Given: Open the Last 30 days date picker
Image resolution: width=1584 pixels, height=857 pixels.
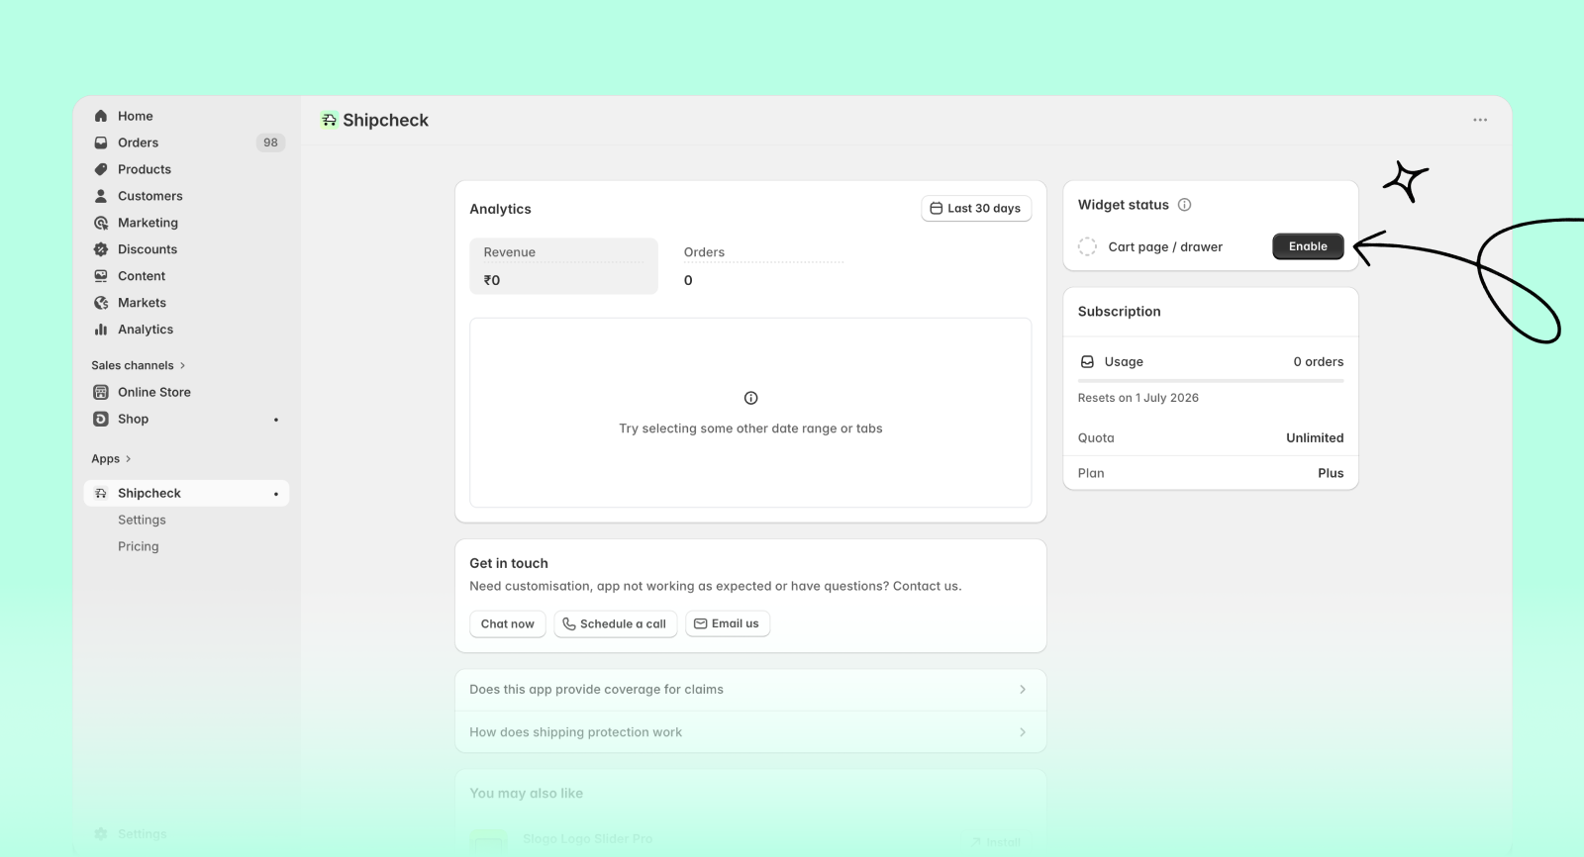Looking at the screenshot, I should click(976, 209).
